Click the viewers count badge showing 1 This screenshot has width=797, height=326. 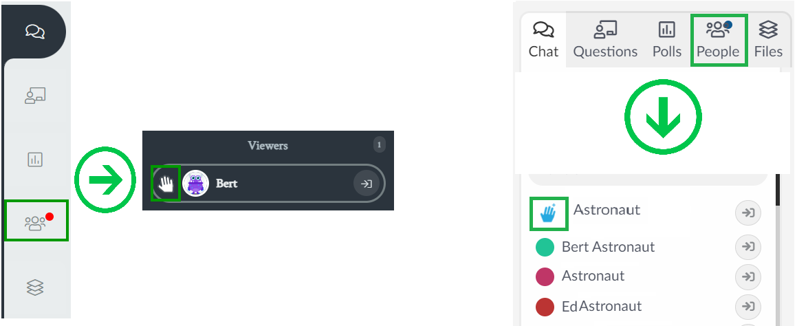(x=379, y=145)
